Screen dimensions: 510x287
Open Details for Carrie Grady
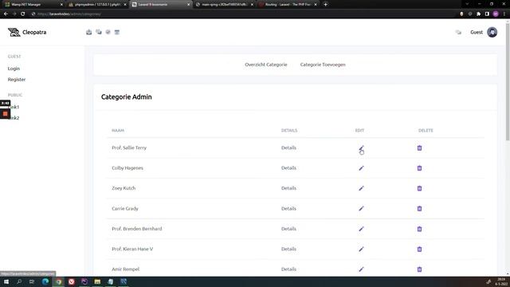pos(288,209)
